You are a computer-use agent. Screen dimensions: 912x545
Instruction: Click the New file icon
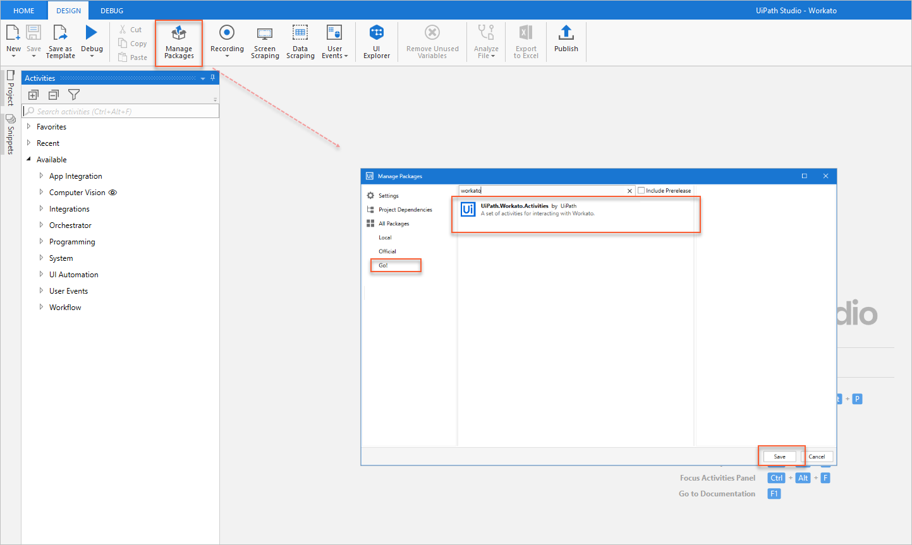(x=13, y=33)
